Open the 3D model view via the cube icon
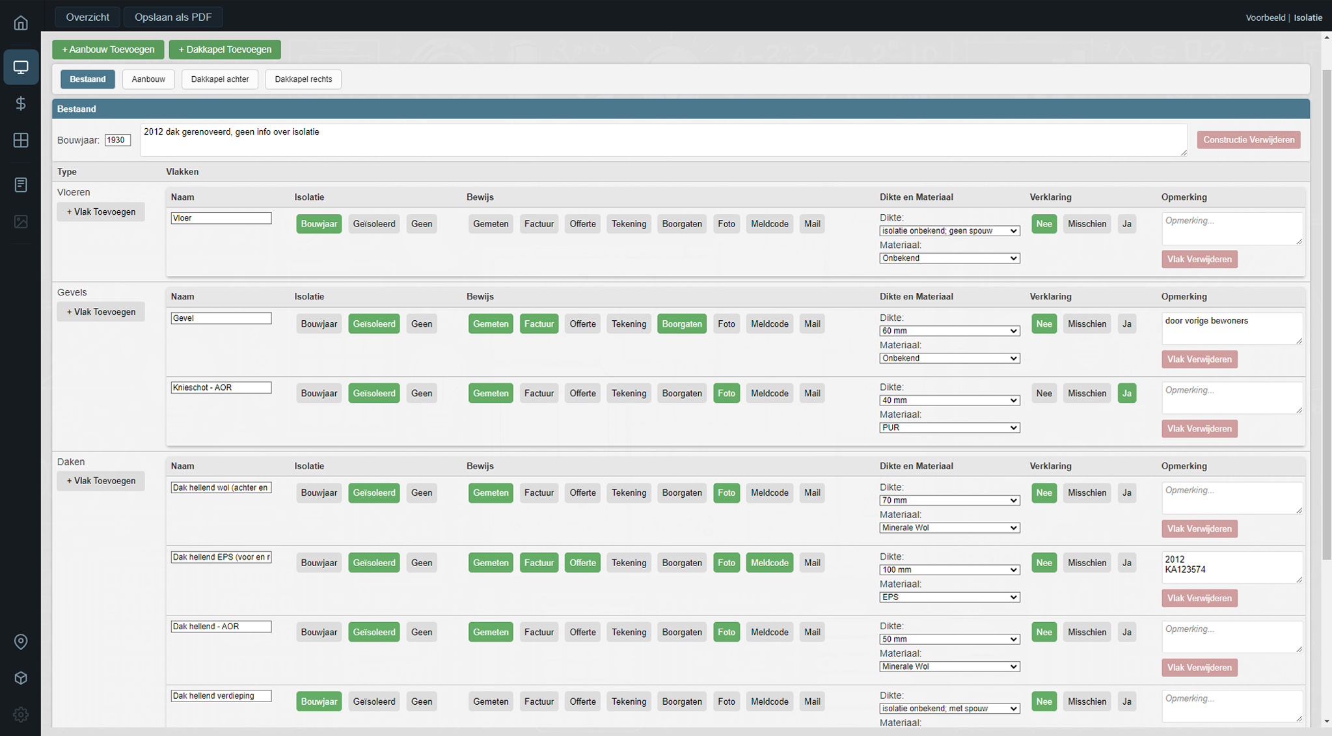 click(21, 677)
